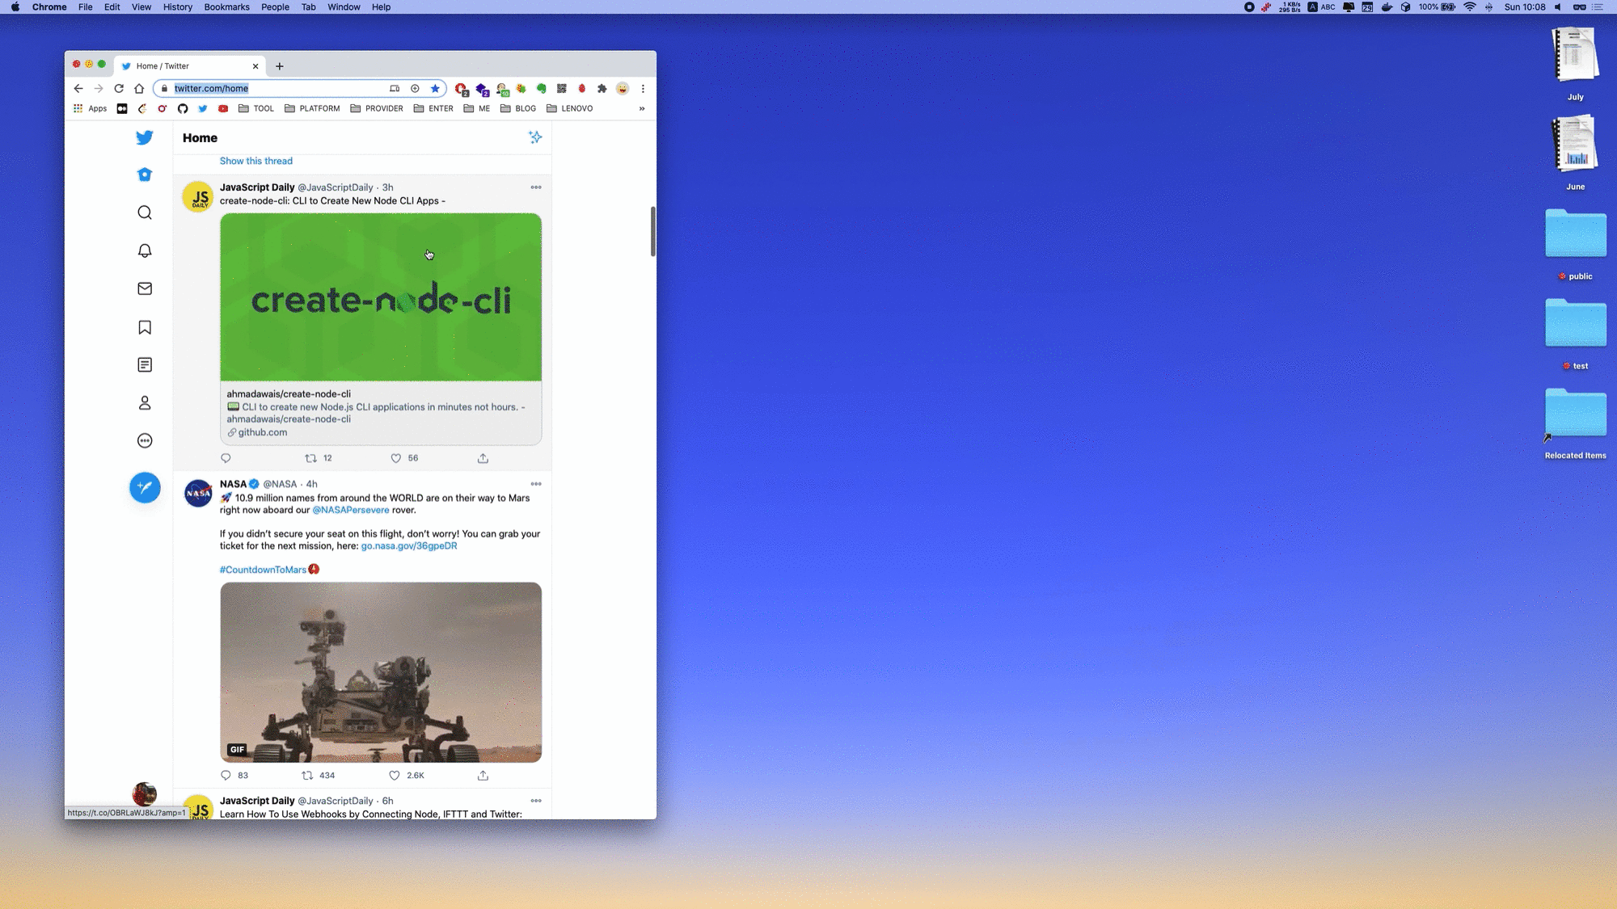Share the create-node-cli tweet

coord(483,458)
